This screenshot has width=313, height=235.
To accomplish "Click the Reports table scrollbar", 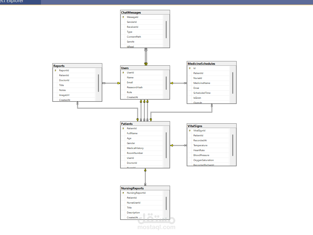I will (x=98, y=83).
